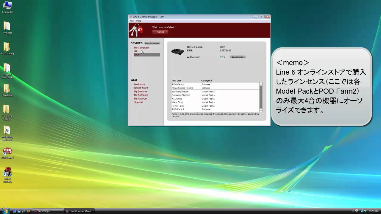Open the Projects folder on desktop
This screenshot has height=214, width=381.
pyautogui.click(x=7, y=28)
